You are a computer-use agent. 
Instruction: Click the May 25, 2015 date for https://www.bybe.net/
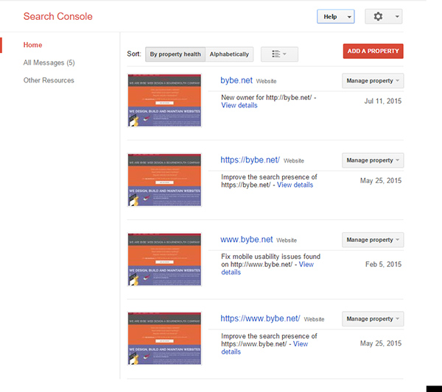381,343
